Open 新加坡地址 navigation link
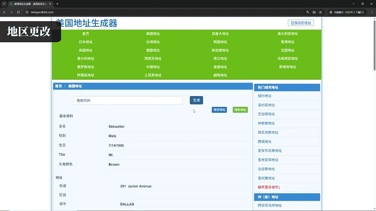This screenshot has width=376, height=211. (x=220, y=50)
